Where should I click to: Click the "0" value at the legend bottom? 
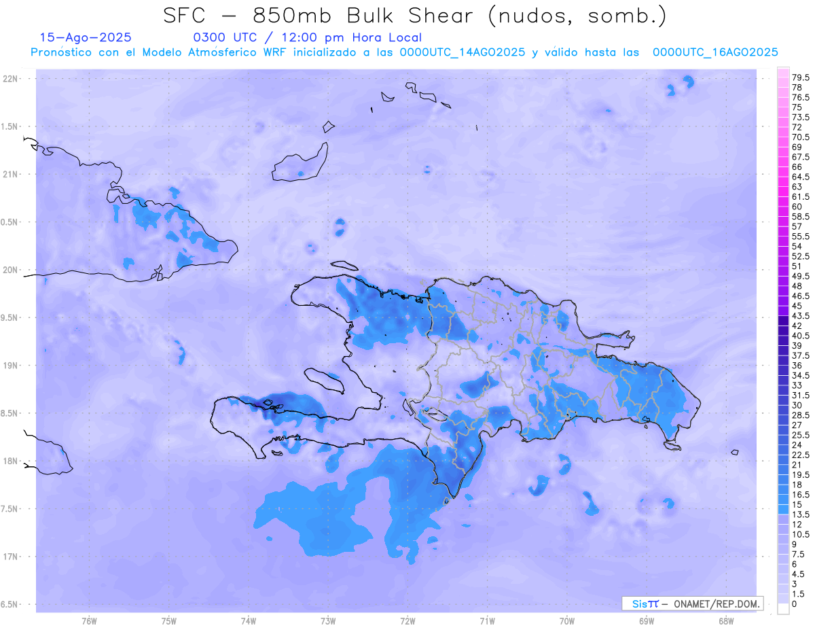click(795, 604)
